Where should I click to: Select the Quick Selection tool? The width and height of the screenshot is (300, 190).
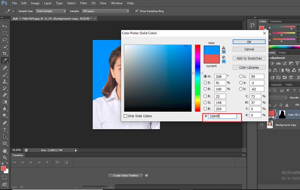tap(5, 47)
